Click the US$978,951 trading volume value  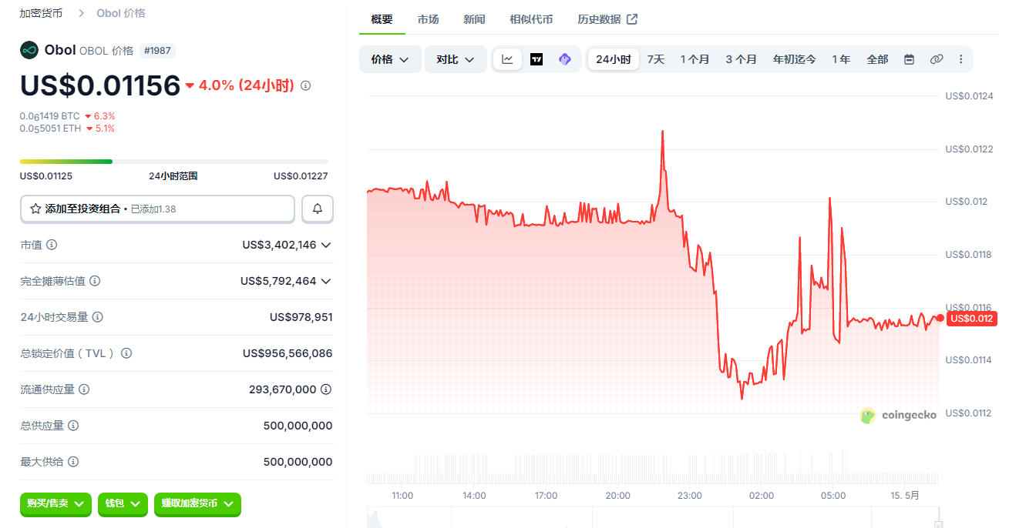point(301,317)
